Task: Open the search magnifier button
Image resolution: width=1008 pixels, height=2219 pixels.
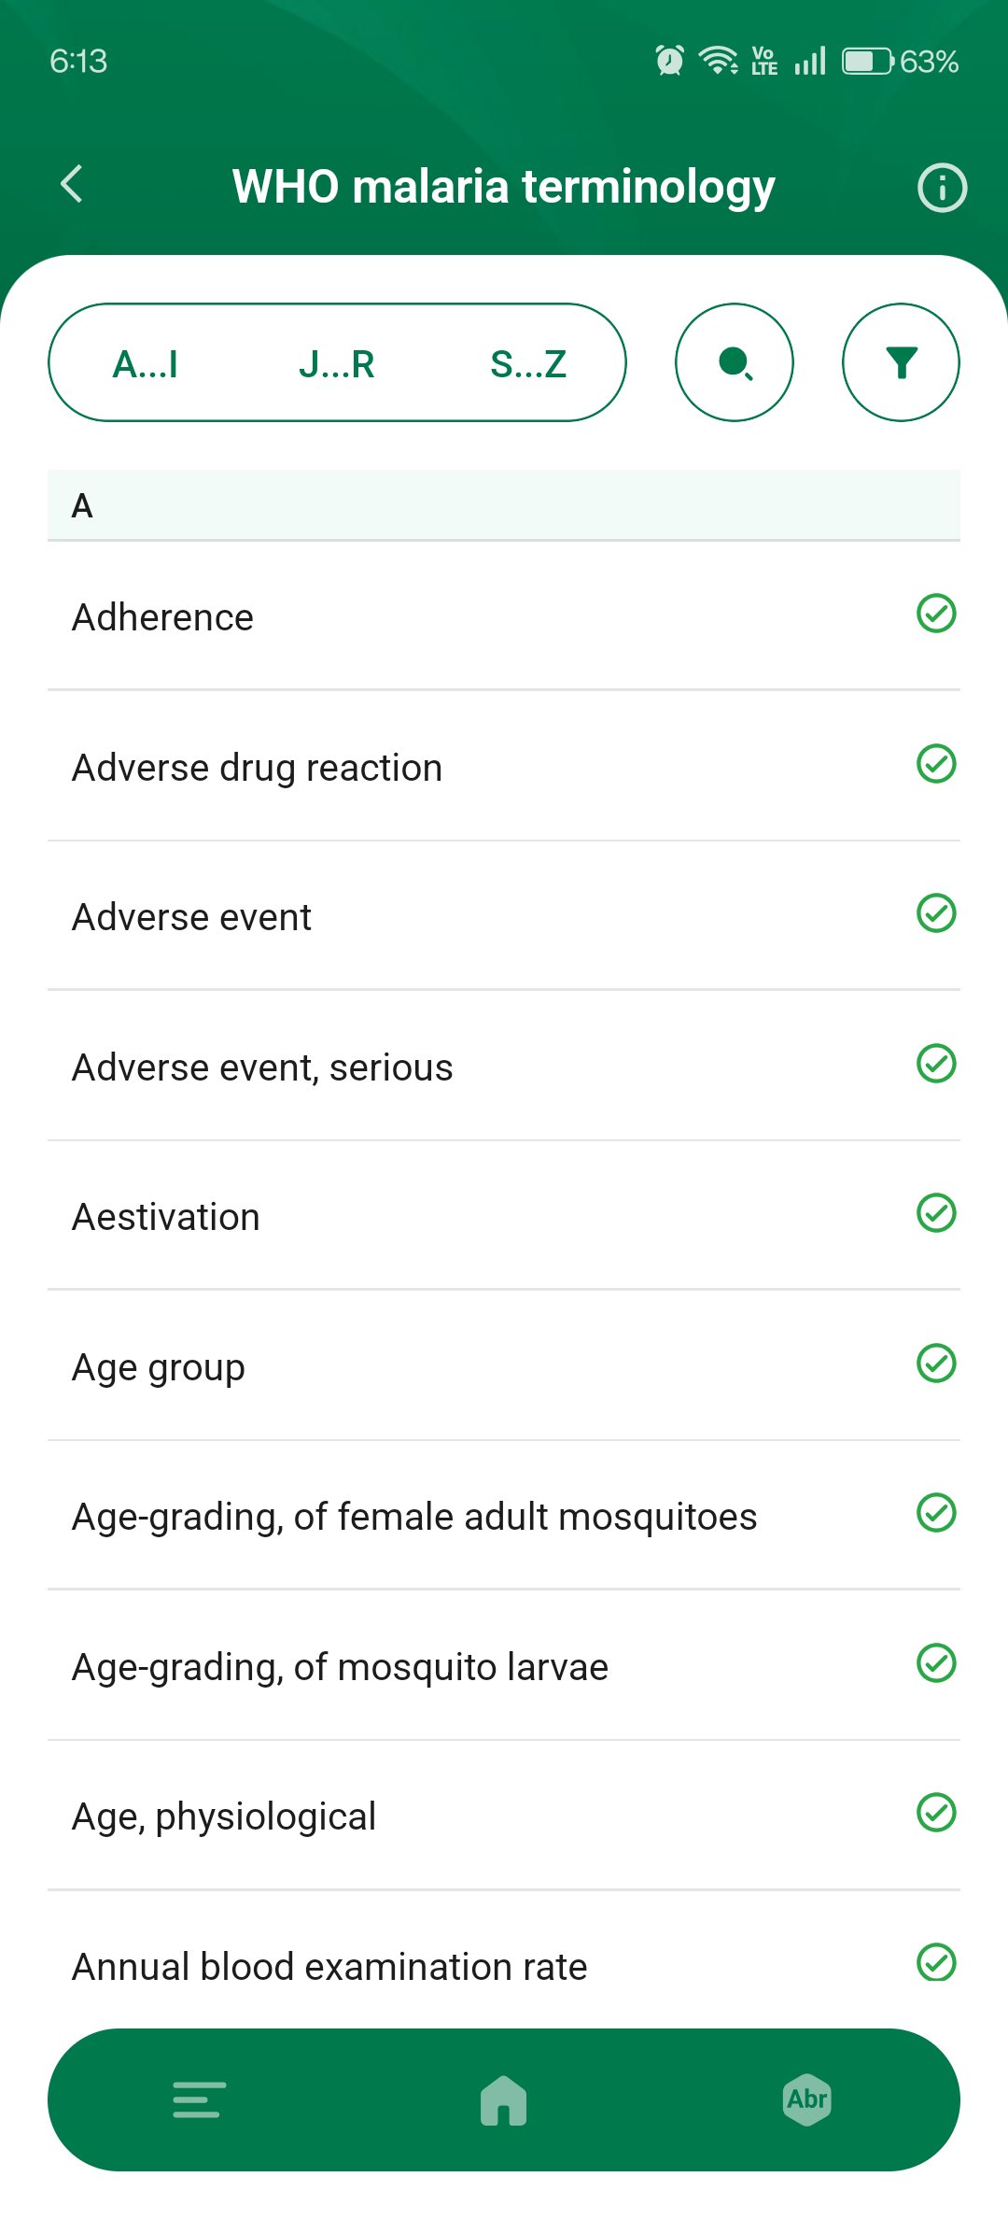Action: (x=735, y=362)
